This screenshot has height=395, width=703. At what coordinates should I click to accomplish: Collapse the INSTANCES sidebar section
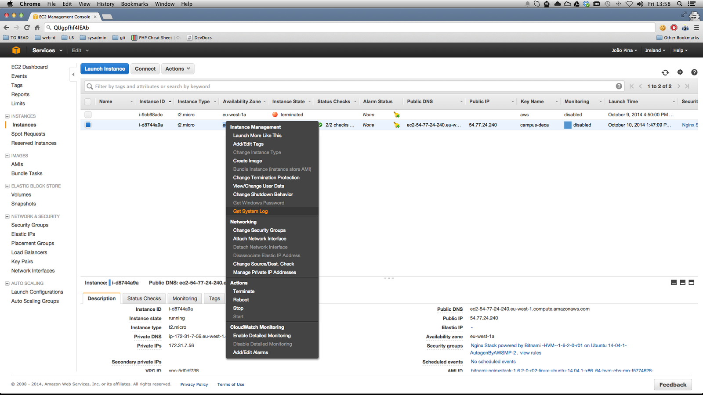[7, 116]
